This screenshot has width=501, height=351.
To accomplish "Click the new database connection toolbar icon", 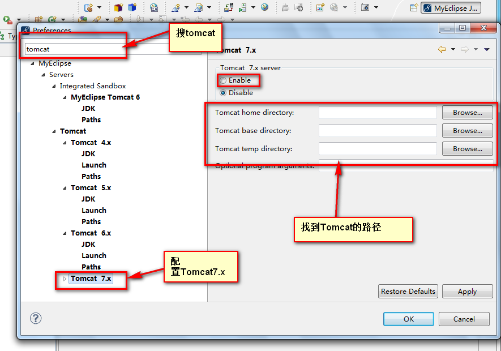I will [x=88, y=7].
